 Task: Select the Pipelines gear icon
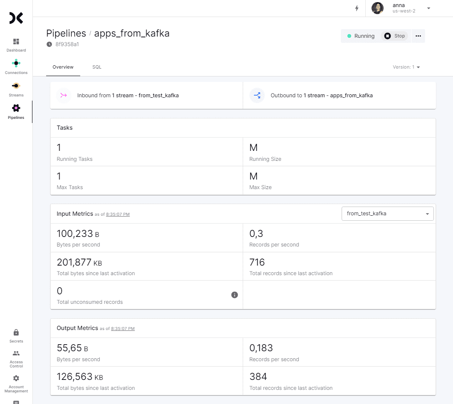[16, 108]
